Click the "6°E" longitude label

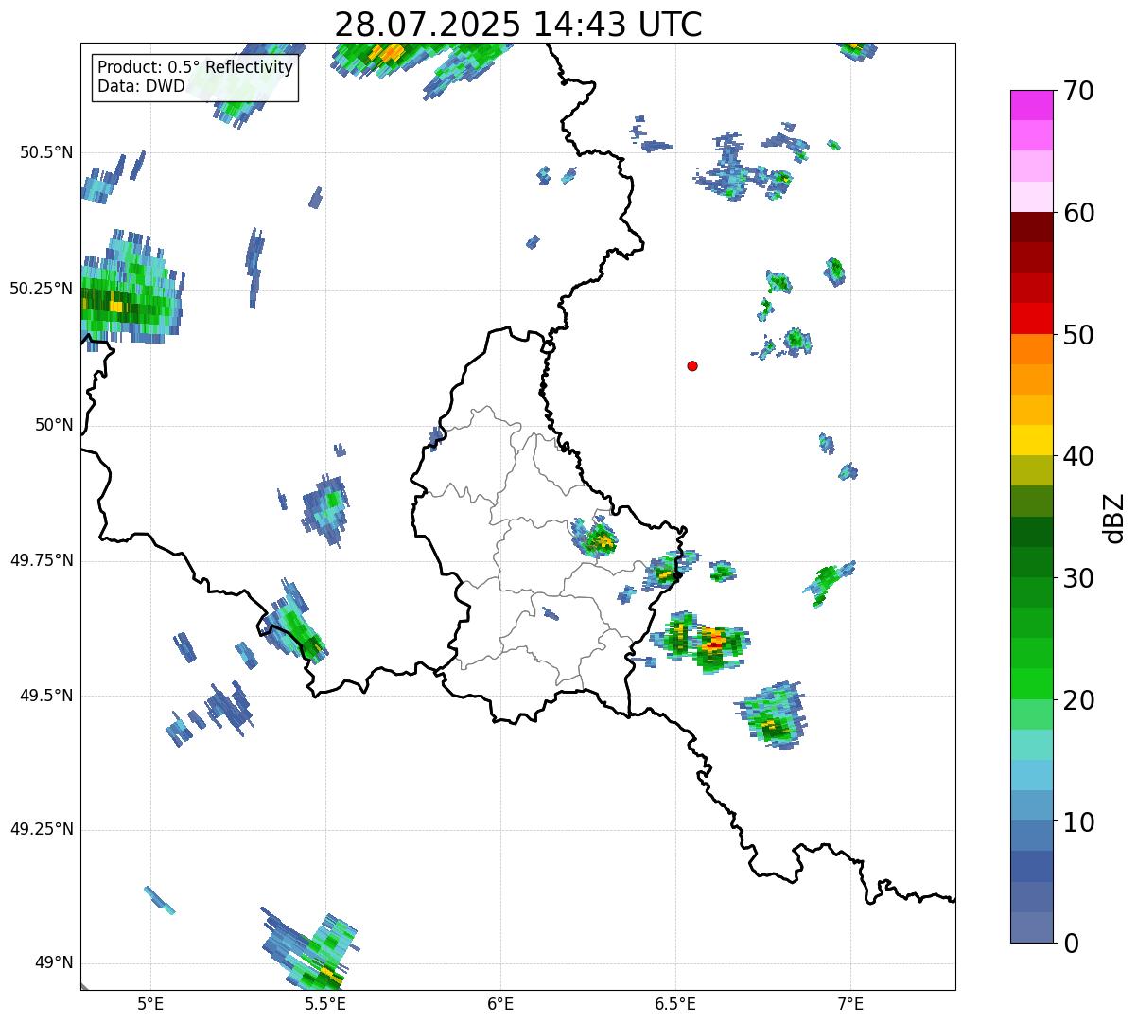(500, 1003)
